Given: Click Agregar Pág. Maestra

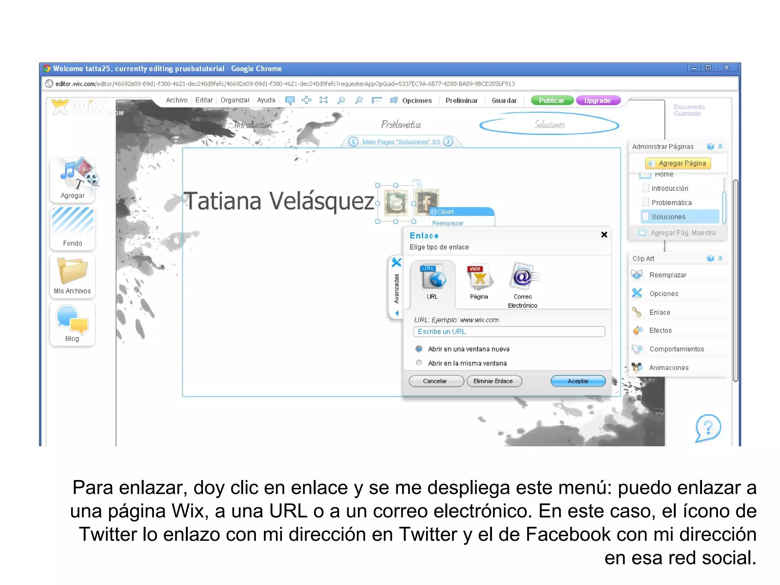Looking at the screenshot, I should click(678, 233).
